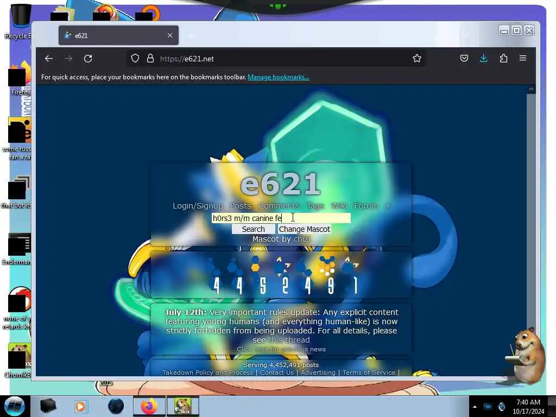This screenshot has height=417, width=556.
Task: Click the forward navigation arrow
Action: (x=68, y=59)
